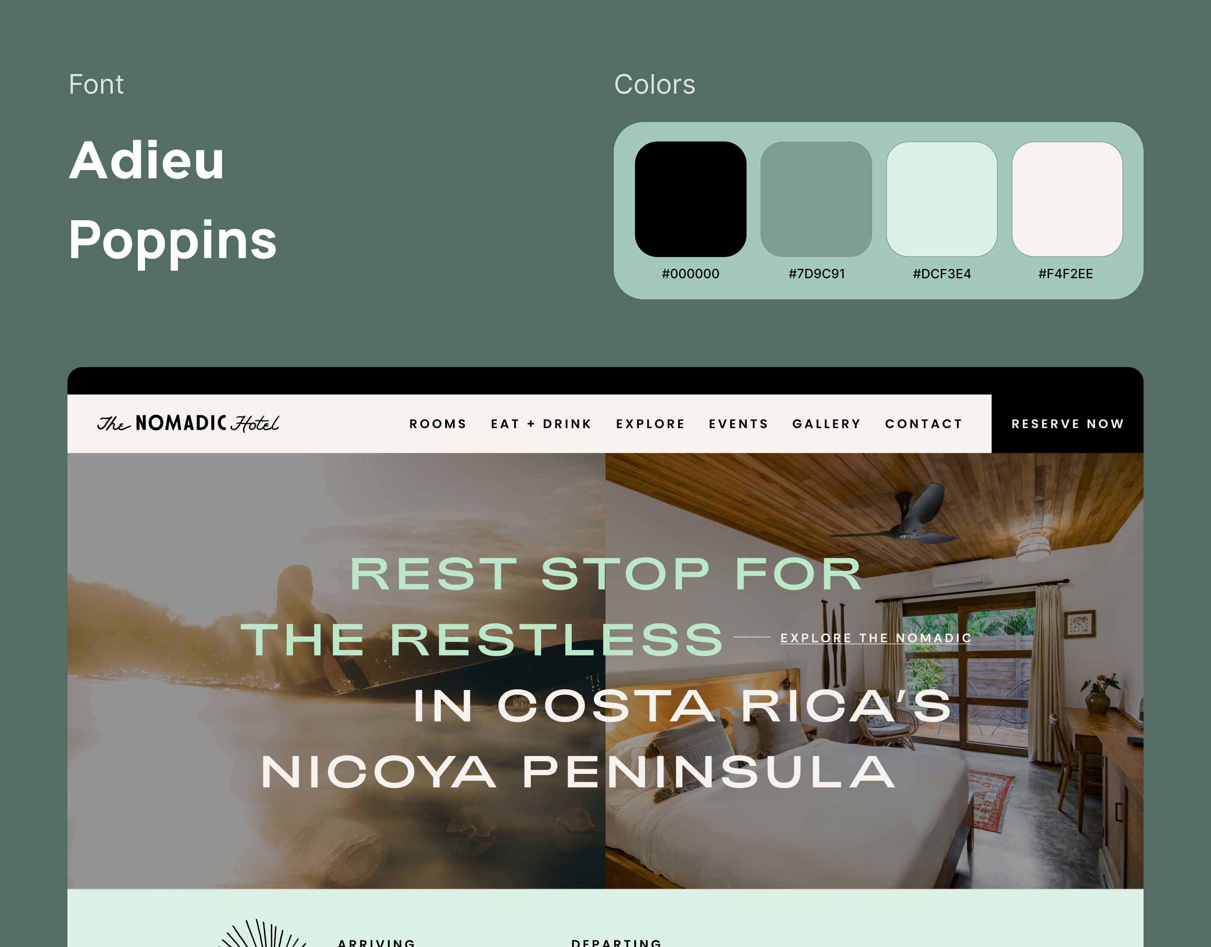
Task: Click the Poppins font name
Action: click(x=172, y=240)
